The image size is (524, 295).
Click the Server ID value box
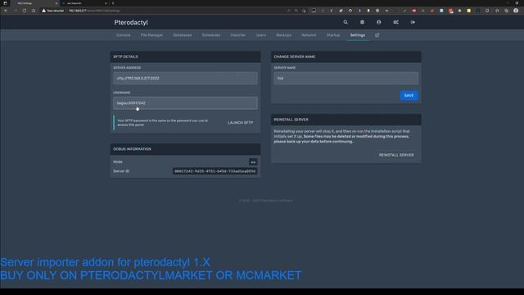tap(215, 171)
